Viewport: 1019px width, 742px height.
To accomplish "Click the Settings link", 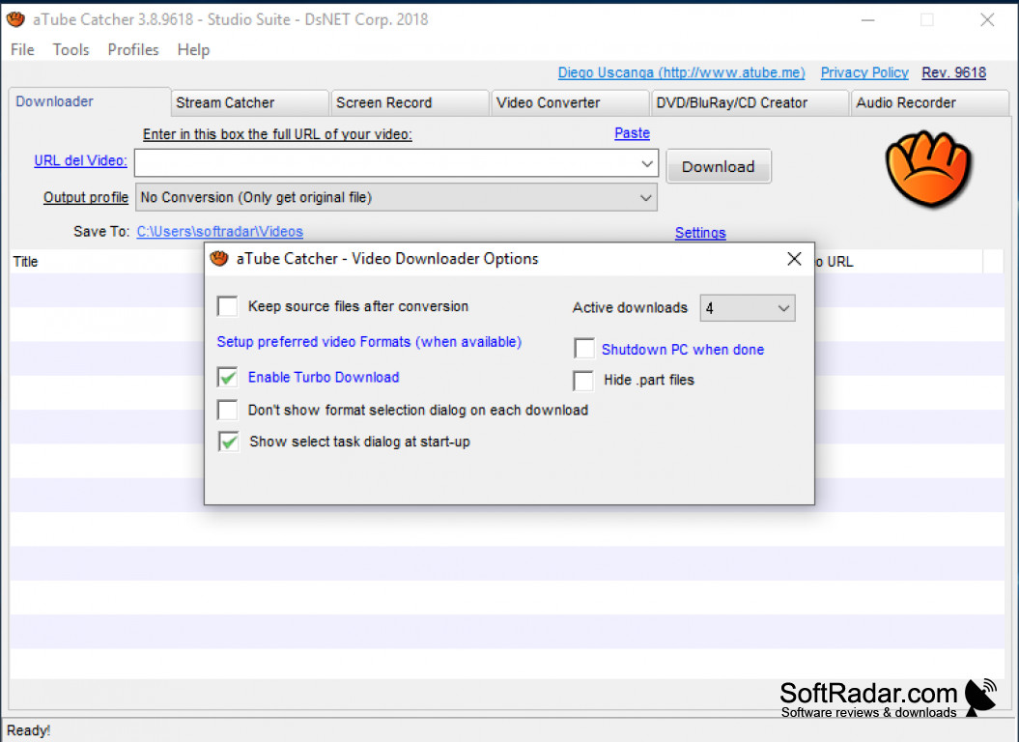I will [700, 233].
